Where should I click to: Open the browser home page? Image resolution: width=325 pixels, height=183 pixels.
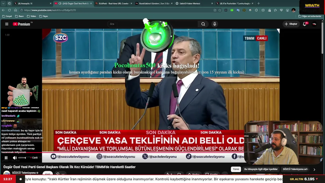coord(15,10)
